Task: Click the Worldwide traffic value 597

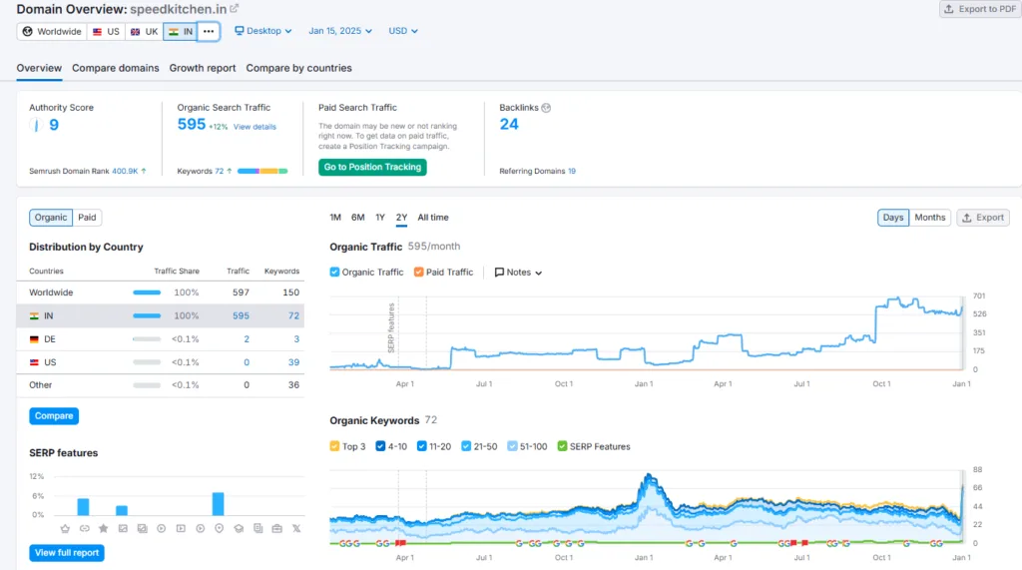Action: click(x=241, y=292)
